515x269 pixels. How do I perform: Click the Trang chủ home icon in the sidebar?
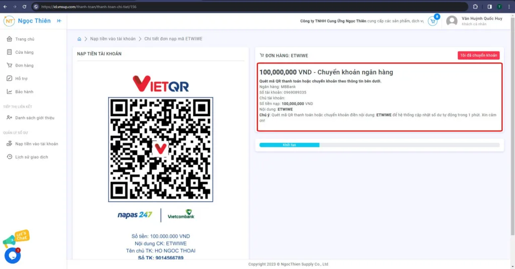[x=9, y=39]
